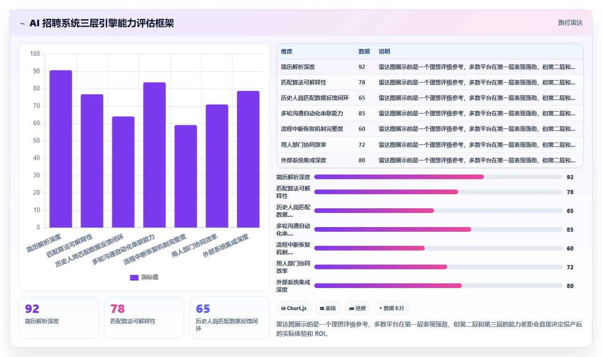The image size is (602, 357).
Task: Click the value 80 in the table
Action: click(x=362, y=160)
